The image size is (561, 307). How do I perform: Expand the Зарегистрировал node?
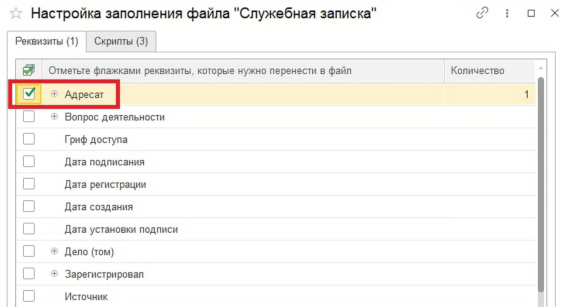[x=54, y=274]
